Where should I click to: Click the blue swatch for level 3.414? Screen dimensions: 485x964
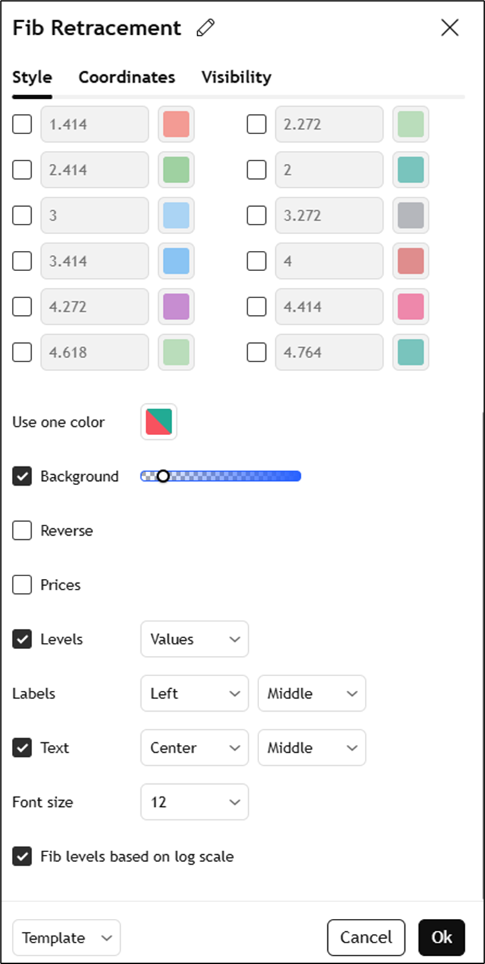tap(176, 261)
